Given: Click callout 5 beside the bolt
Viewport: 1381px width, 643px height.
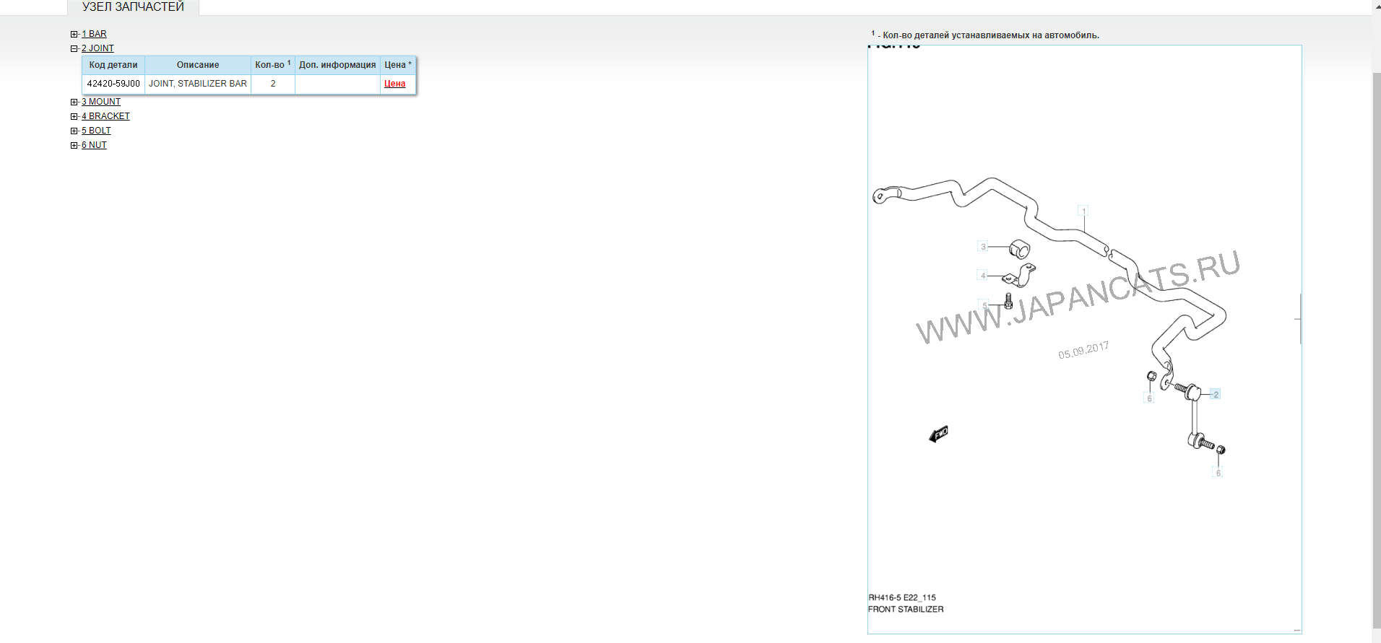Looking at the screenshot, I should click(983, 305).
